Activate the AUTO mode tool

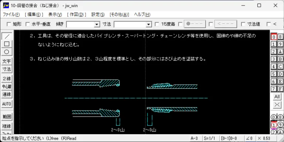point(7,104)
